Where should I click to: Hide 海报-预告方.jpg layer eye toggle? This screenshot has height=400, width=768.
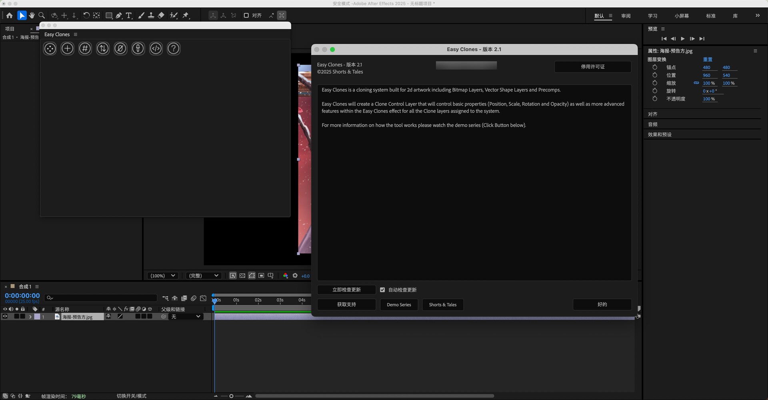pyautogui.click(x=5, y=316)
